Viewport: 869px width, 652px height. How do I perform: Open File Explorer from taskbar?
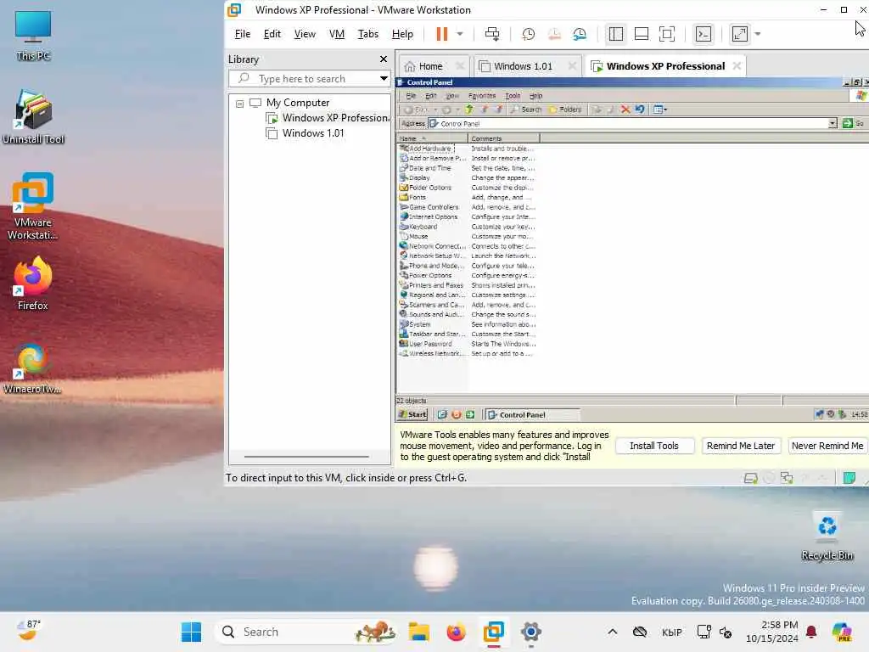419,632
